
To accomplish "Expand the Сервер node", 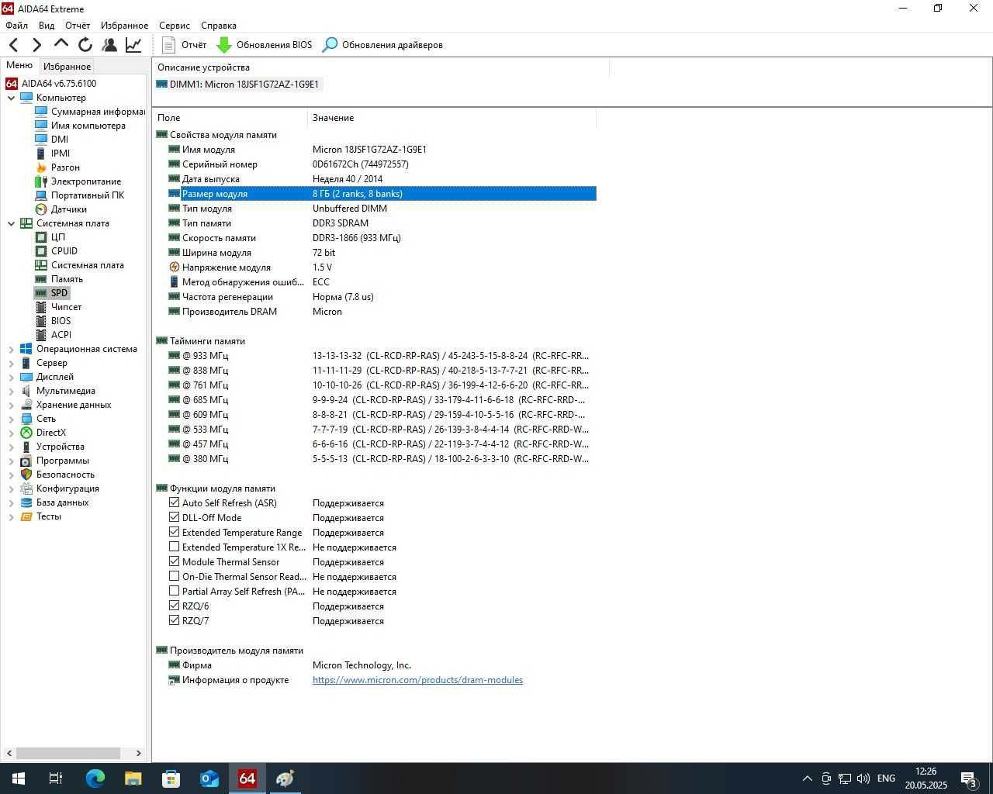I will (x=11, y=363).
